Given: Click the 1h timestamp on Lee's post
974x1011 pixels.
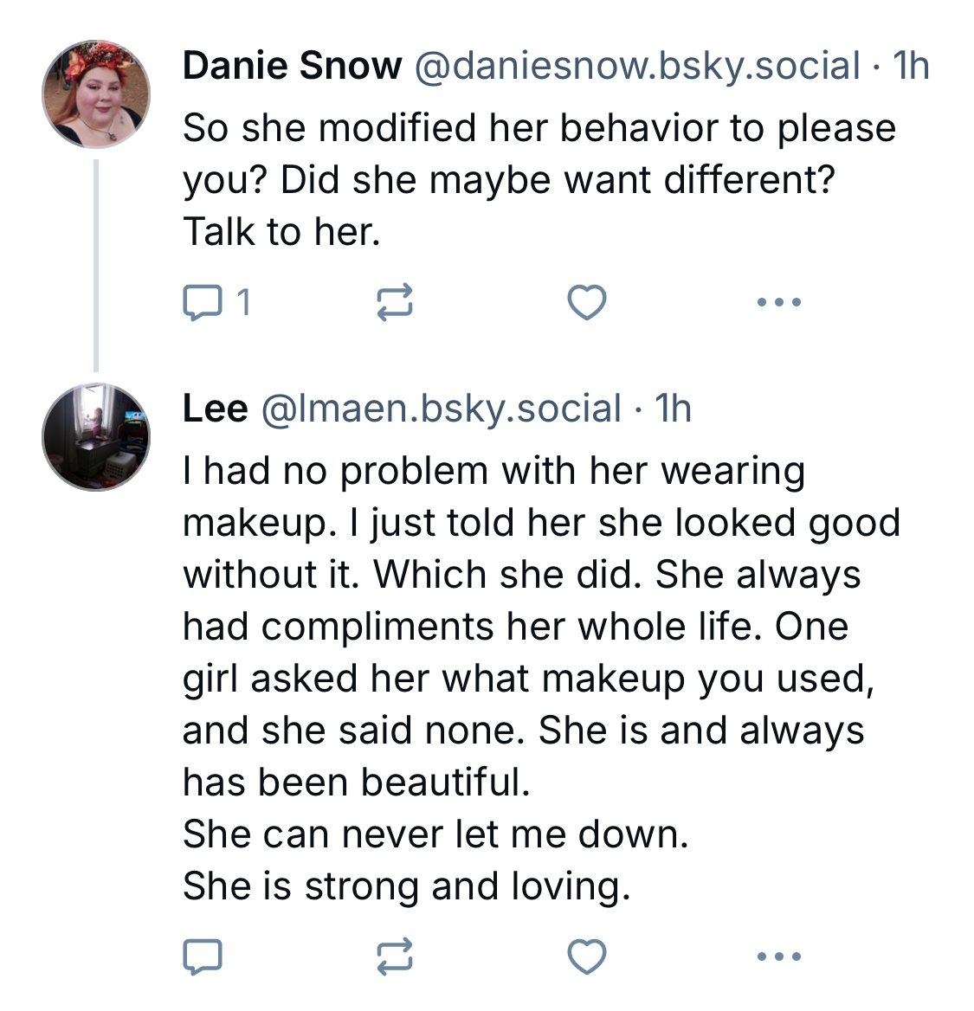Looking at the screenshot, I should point(673,409).
